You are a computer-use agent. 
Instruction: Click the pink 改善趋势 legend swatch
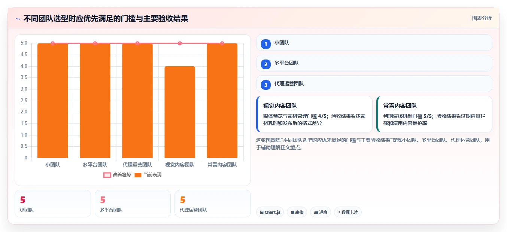(x=107, y=175)
